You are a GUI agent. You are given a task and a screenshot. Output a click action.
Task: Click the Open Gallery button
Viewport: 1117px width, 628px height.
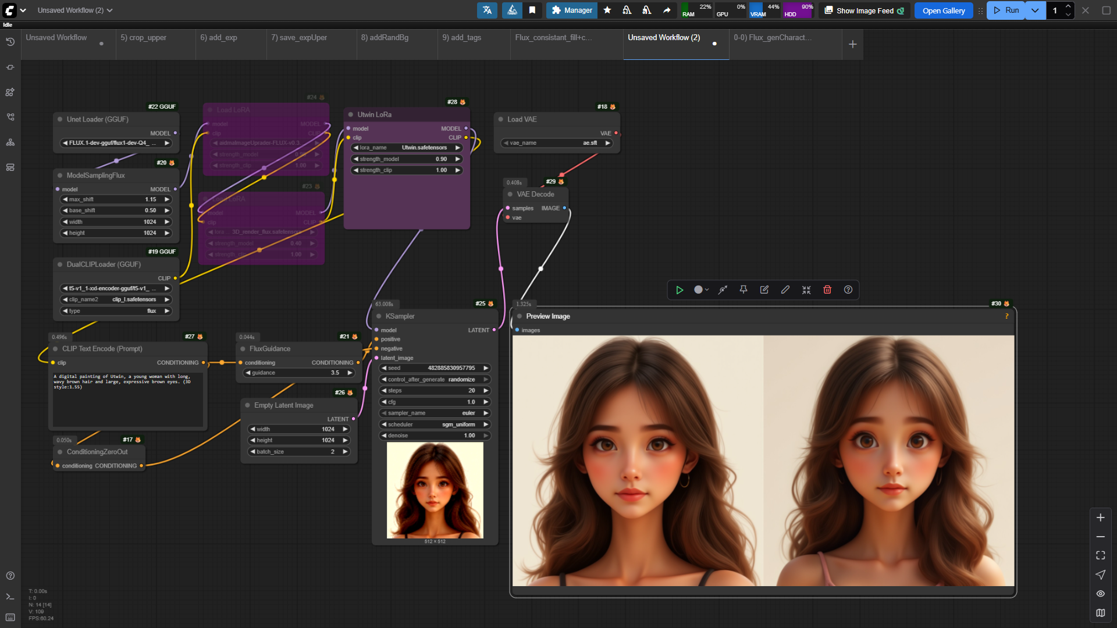point(943,10)
